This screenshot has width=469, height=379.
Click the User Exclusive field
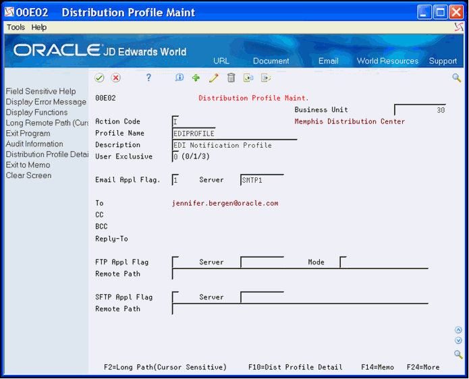click(x=175, y=156)
